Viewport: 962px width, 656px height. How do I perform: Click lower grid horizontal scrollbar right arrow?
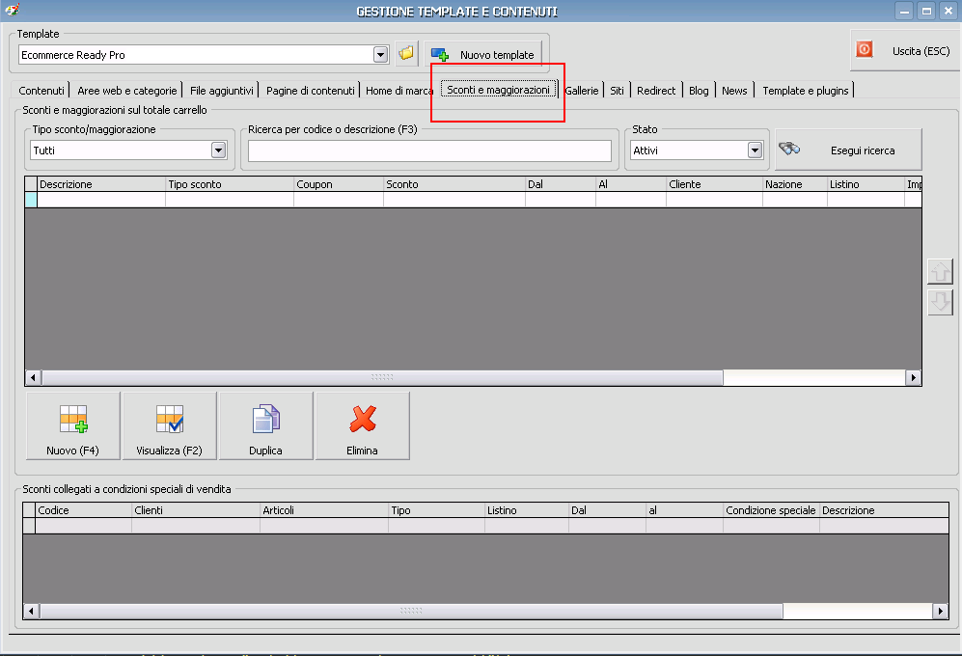(941, 611)
